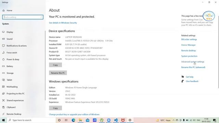
Task: Click the Get help link
Action: click(x=190, y=77)
